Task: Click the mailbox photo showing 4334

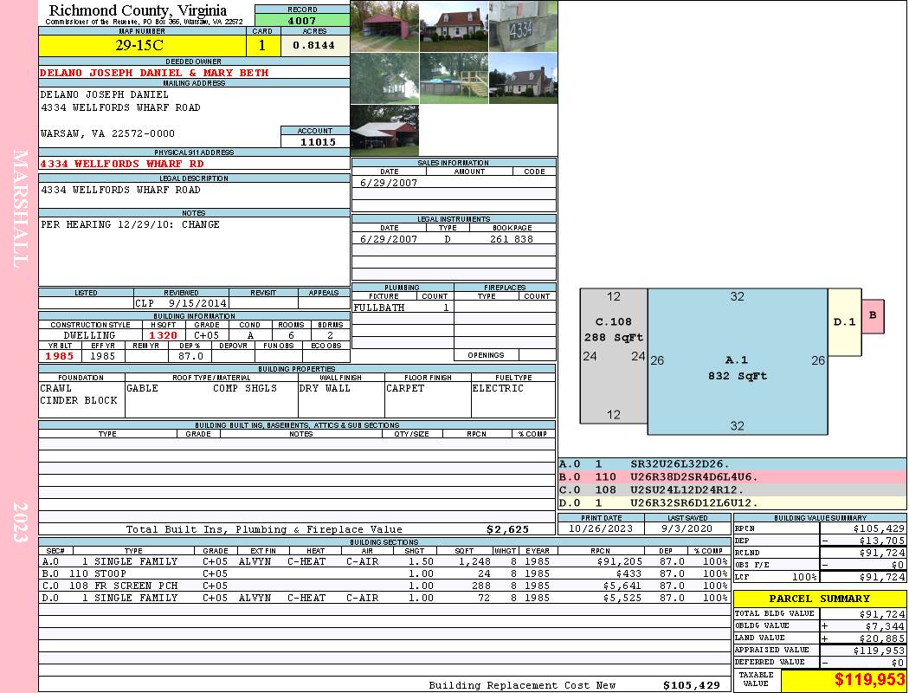Action: (x=523, y=26)
